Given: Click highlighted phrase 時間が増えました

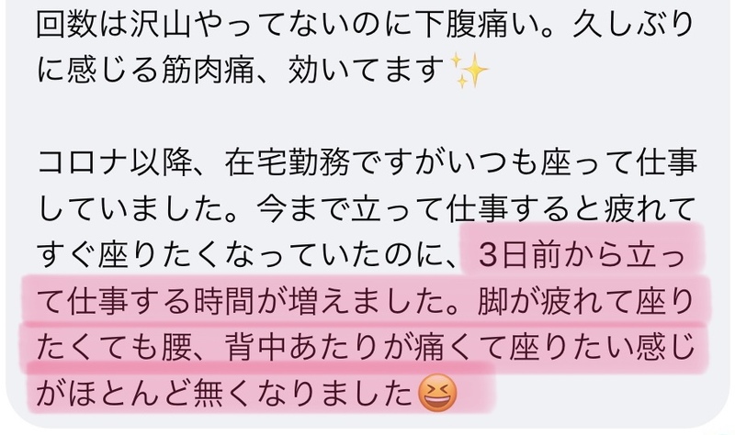Looking at the screenshot, I should [x=318, y=302].
